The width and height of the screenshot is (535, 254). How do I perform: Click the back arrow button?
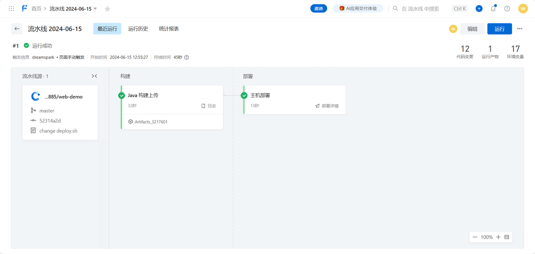[x=17, y=29]
